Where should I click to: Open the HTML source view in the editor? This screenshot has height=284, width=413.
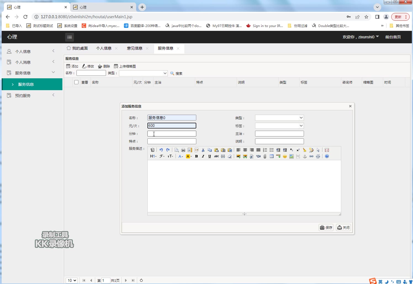(x=152, y=150)
